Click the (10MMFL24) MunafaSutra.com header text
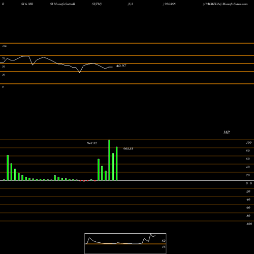This screenshot has height=254, width=254. (225, 4)
